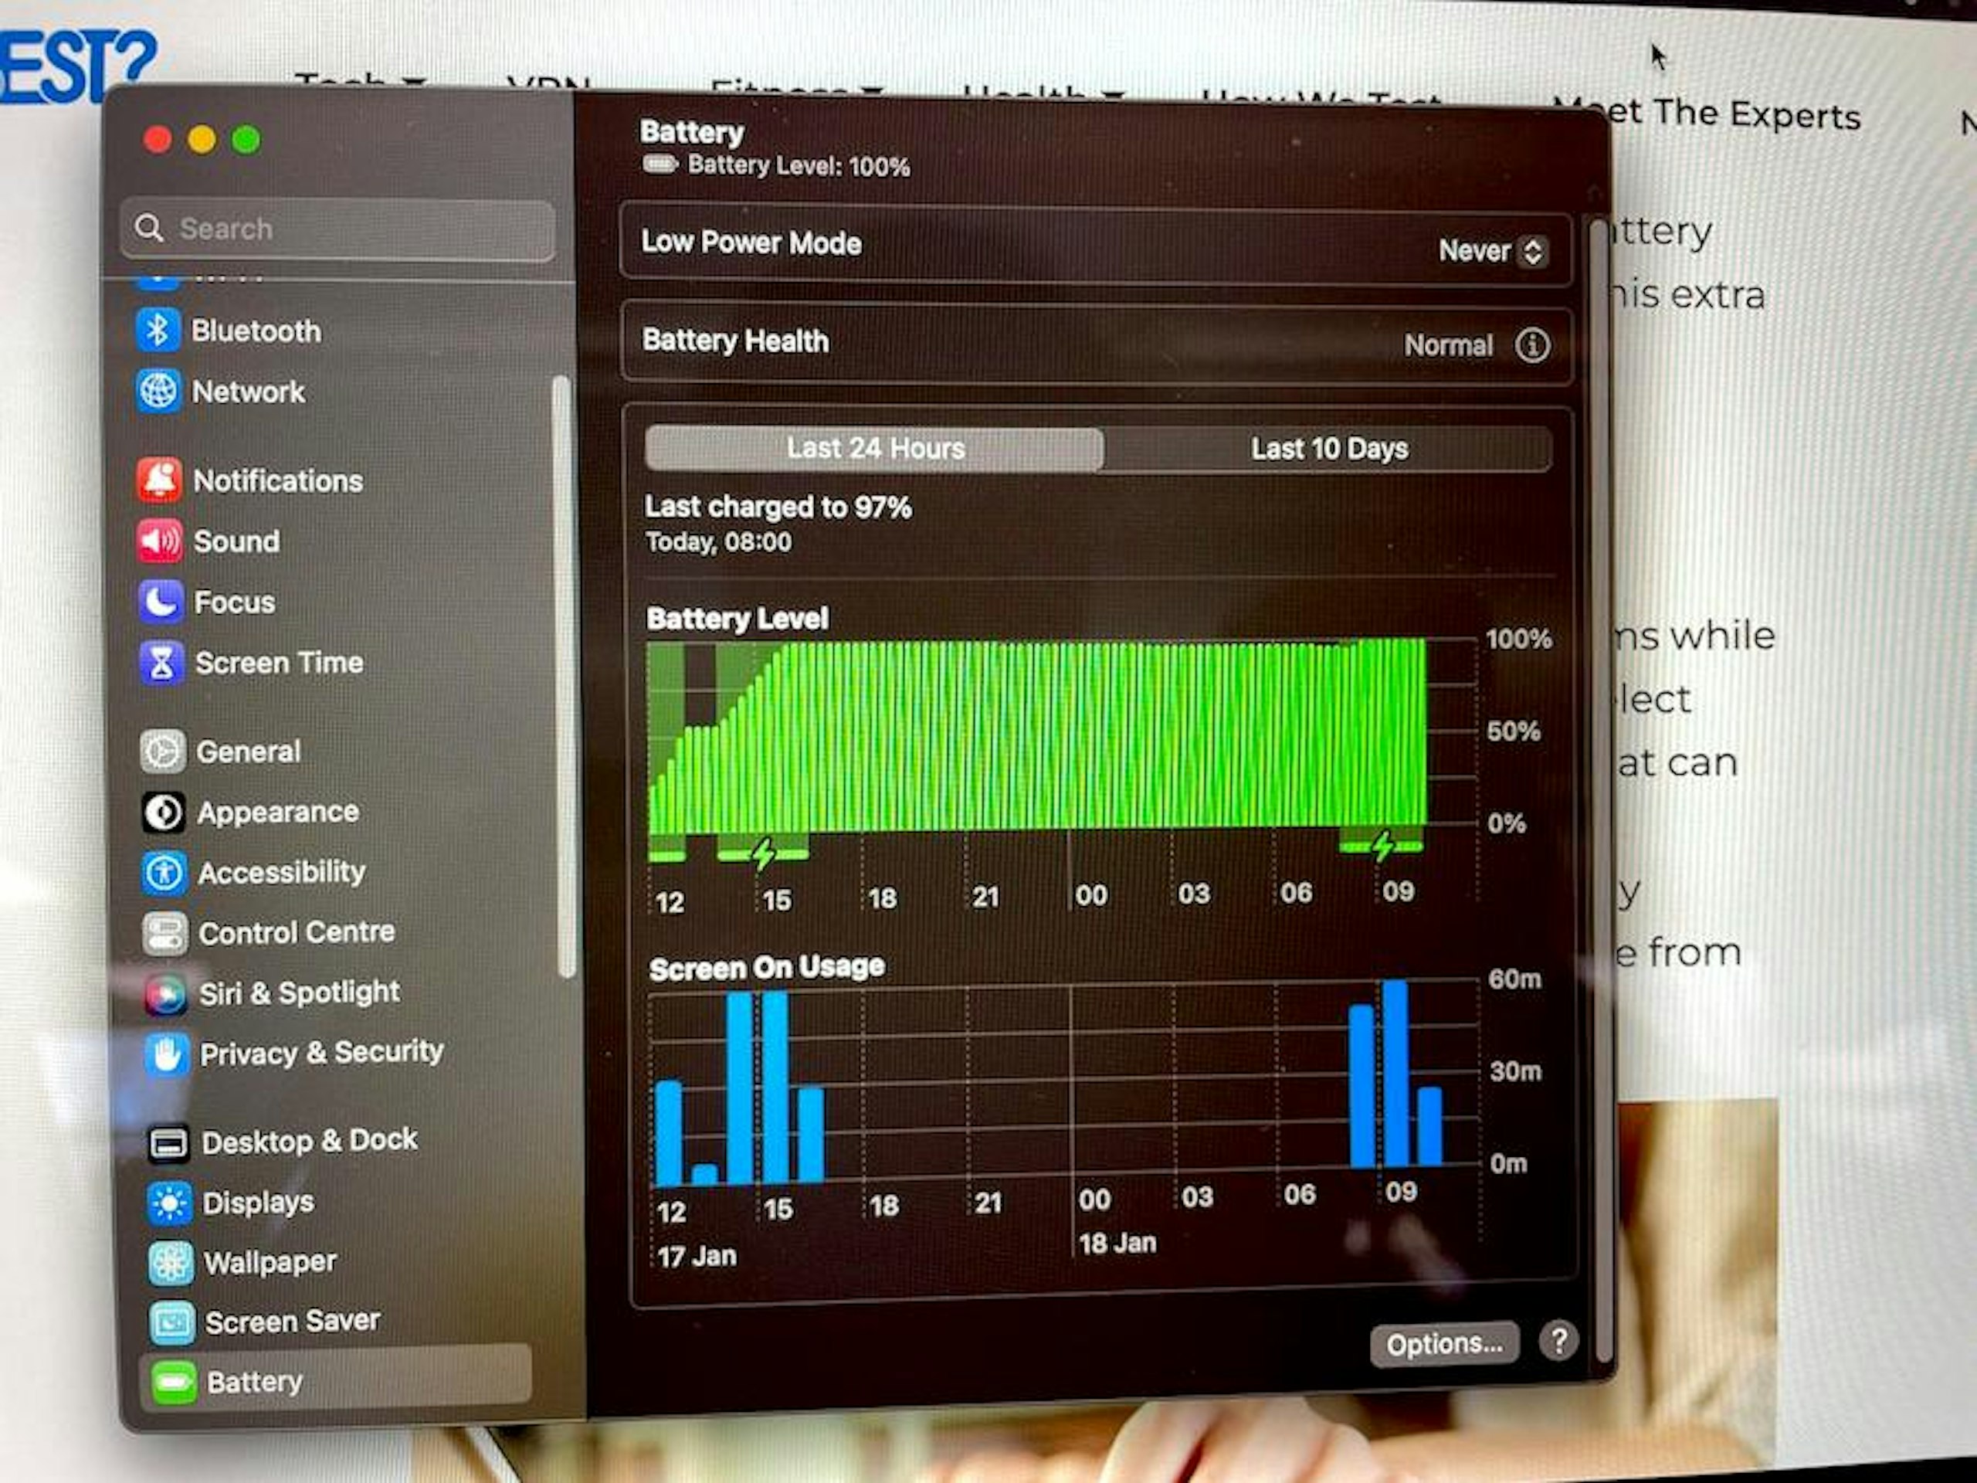The image size is (1977, 1483).
Task: Click the green Battery sidebar icon
Action: (x=174, y=1383)
